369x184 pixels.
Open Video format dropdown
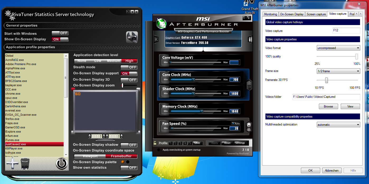coord(338,48)
